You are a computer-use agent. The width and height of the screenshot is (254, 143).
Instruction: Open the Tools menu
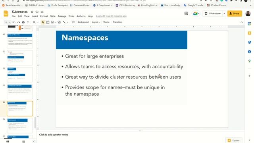(x=71, y=16)
